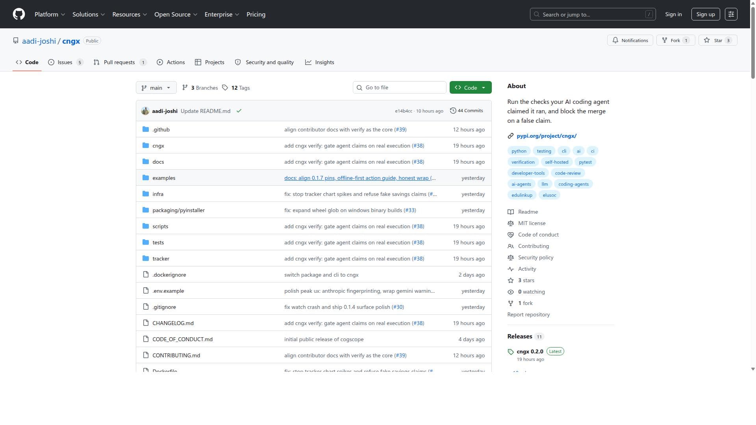Expand the main branch dropdown
756x425 pixels.
(x=156, y=87)
